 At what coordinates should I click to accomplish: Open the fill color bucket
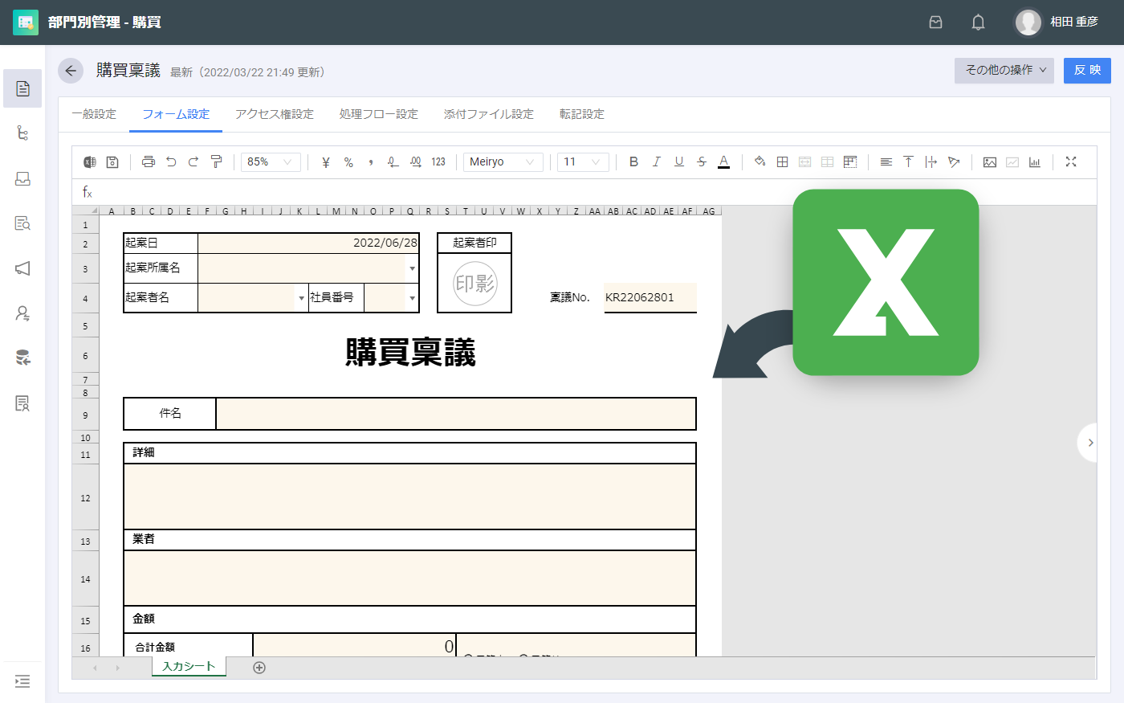coord(760,161)
